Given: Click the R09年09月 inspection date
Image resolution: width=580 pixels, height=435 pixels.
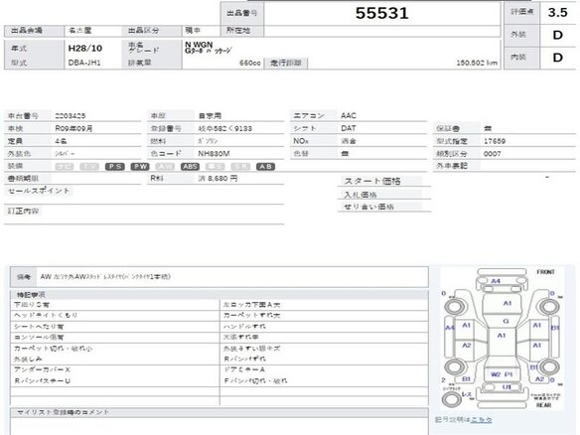Looking at the screenshot, I should [73, 128].
